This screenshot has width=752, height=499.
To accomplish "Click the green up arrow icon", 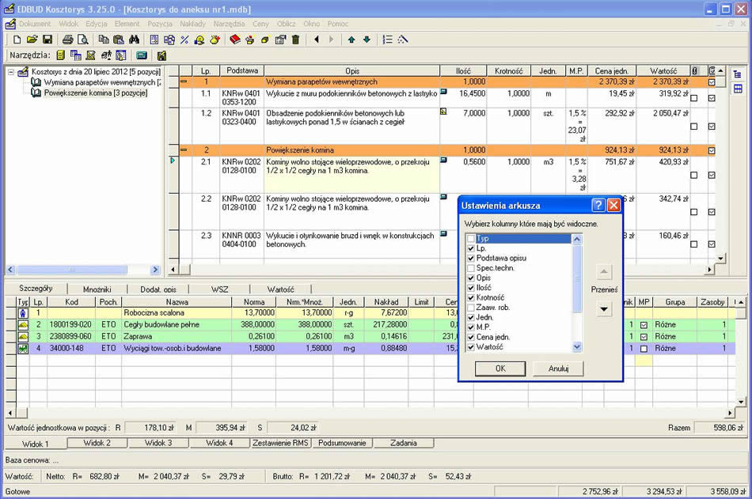I will [x=351, y=40].
